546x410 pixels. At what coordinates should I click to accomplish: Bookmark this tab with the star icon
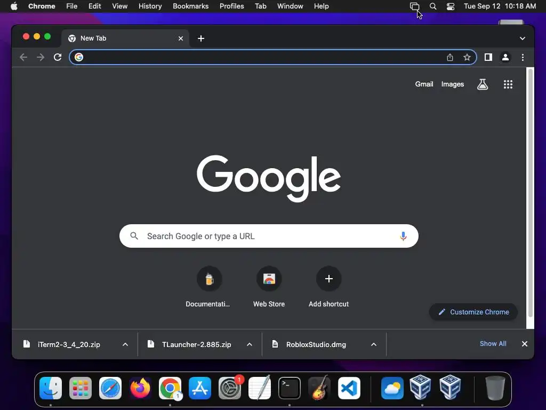[x=467, y=57]
